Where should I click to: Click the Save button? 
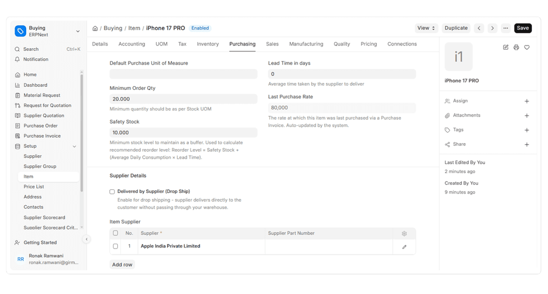523,28
